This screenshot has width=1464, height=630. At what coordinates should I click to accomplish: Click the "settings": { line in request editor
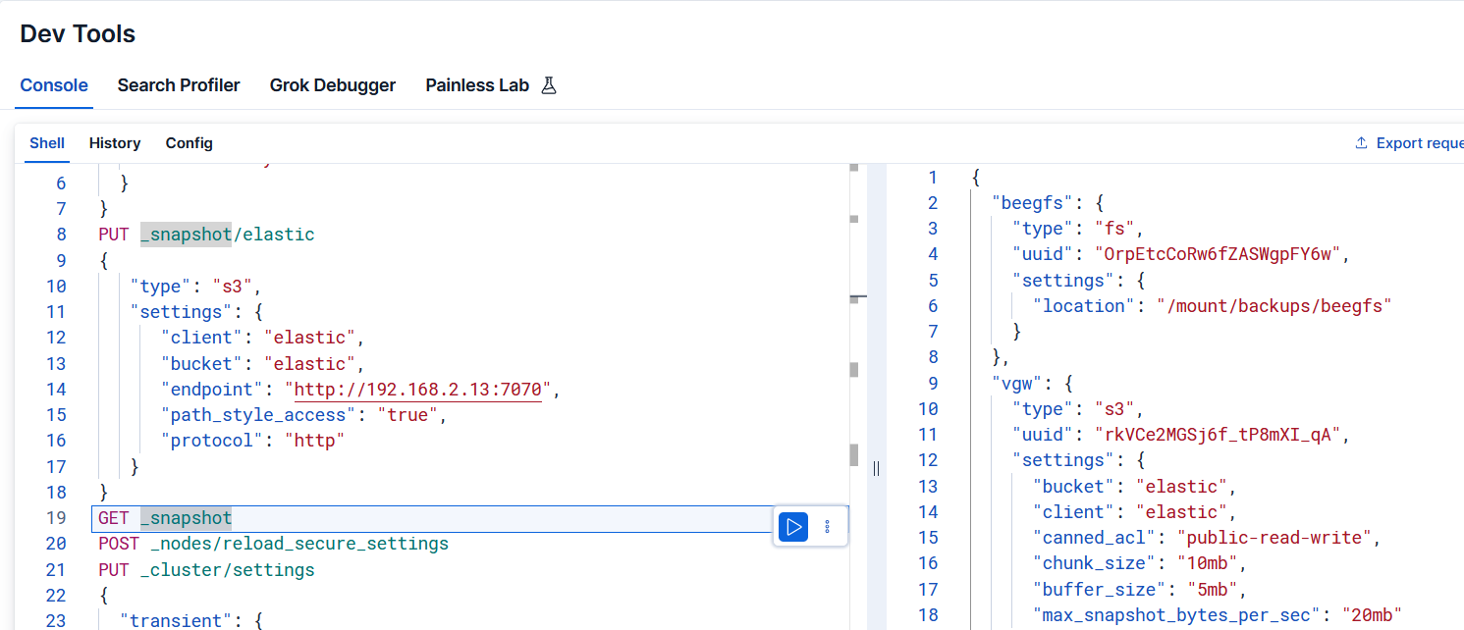coord(195,312)
